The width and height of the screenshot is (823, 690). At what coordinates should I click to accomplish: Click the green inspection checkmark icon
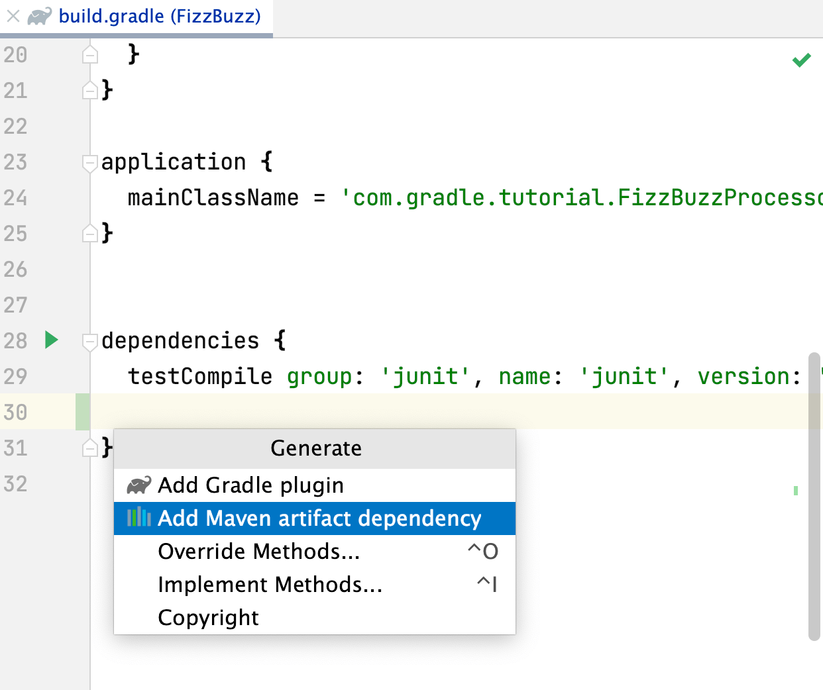802,60
